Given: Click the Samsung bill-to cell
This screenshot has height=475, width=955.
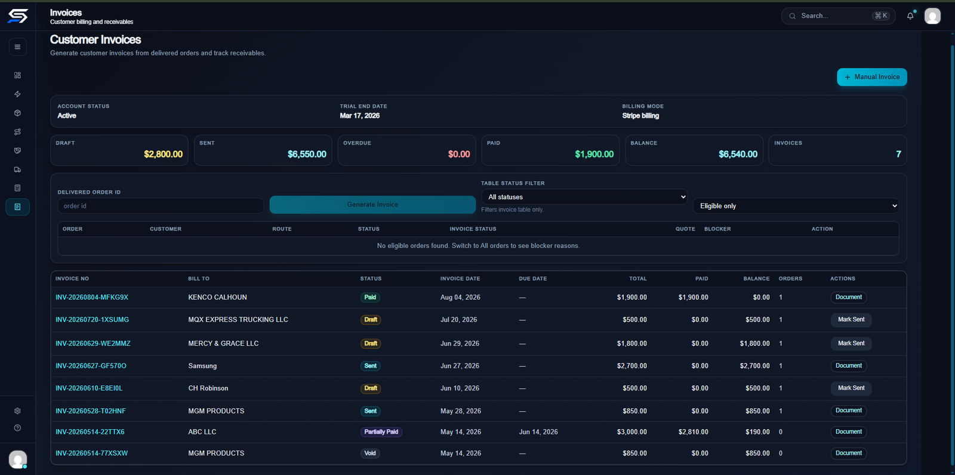Looking at the screenshot, I should click(x=202, y=366).
